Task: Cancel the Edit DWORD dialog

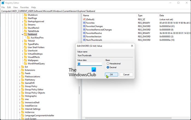Action: click(x=126, y=74)
